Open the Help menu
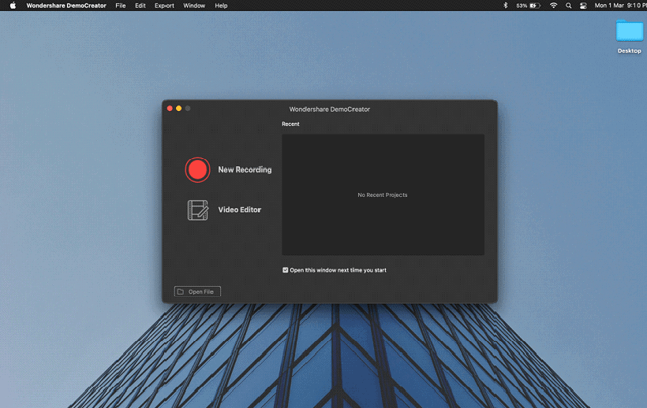647x408 pixels. pyautogui.click(x=221, y=6)
